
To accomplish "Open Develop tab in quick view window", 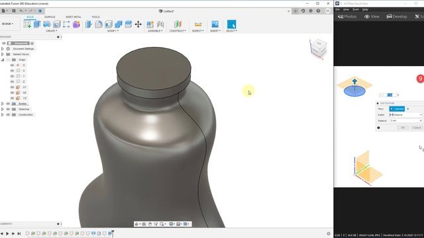I will [397, 17].
